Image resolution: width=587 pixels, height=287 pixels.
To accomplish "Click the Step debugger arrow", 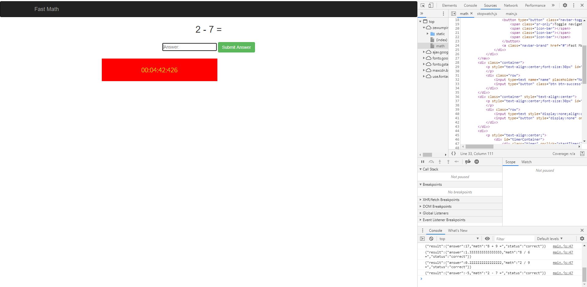I will coord(457,162).
